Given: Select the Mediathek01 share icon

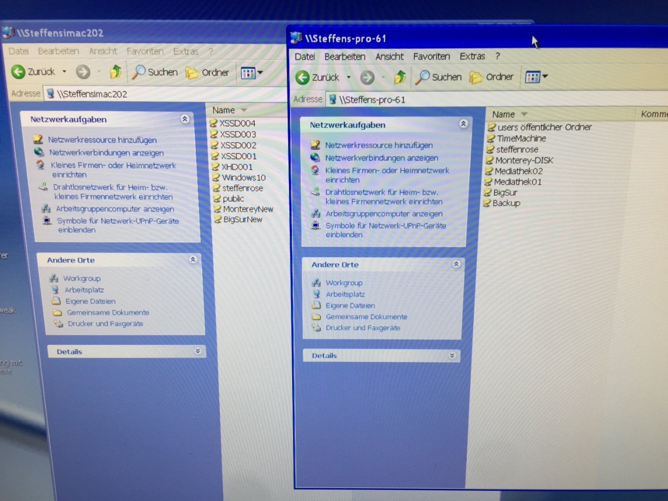Looking at the screenshot, I should coord(488,182).
